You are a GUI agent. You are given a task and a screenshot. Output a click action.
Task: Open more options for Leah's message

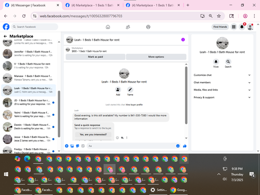pyautogui.click(x=127, y=138)
